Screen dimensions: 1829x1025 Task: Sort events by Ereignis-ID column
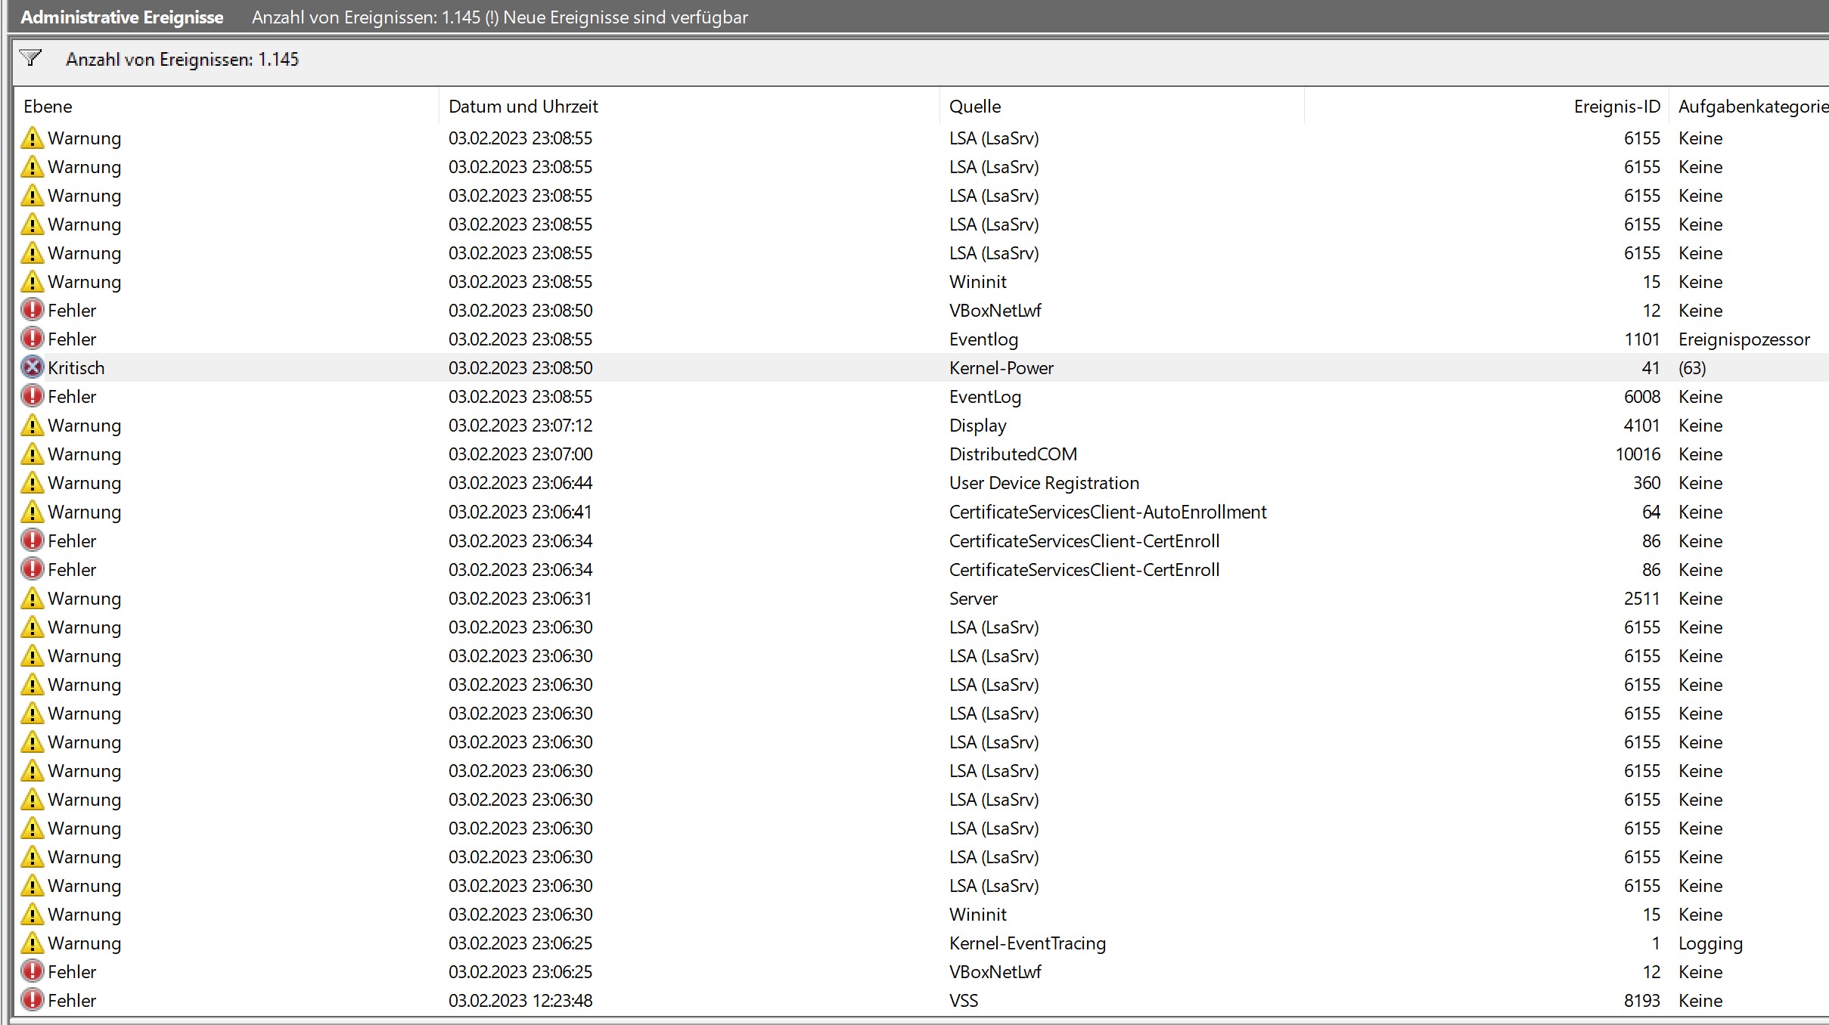[x=1616, y=107]
